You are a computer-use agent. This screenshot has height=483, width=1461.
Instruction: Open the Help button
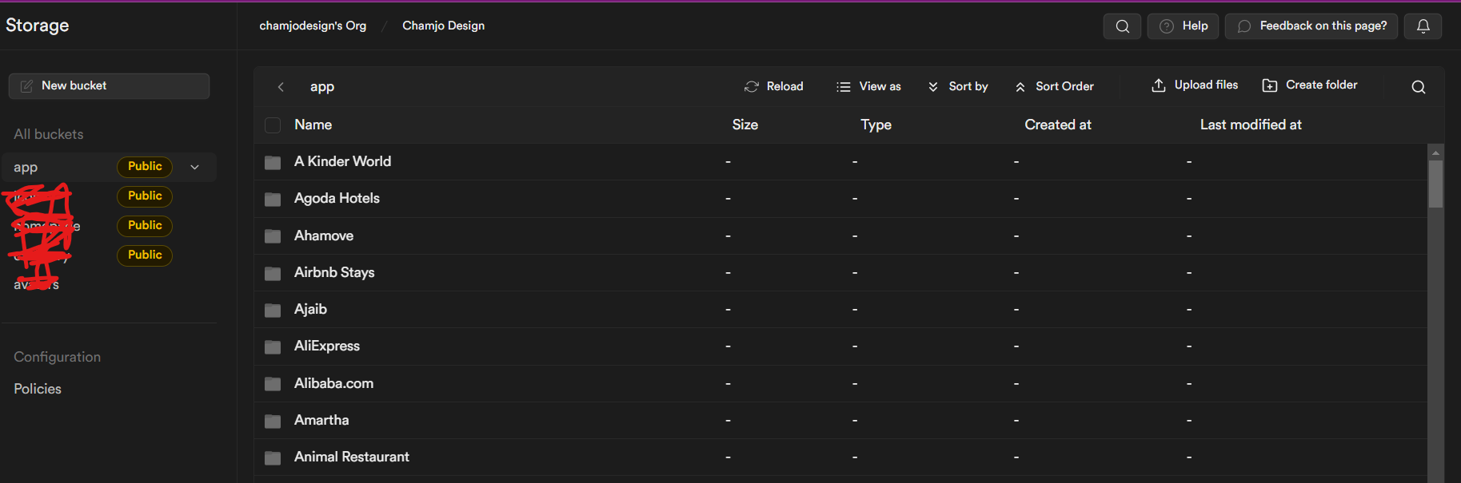coord(1184,26)
